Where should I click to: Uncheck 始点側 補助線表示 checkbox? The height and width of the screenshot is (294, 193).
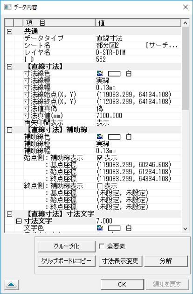coord(100,158)
